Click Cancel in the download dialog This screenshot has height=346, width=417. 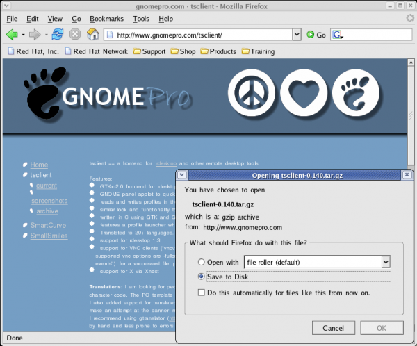[x=333, y=328]
